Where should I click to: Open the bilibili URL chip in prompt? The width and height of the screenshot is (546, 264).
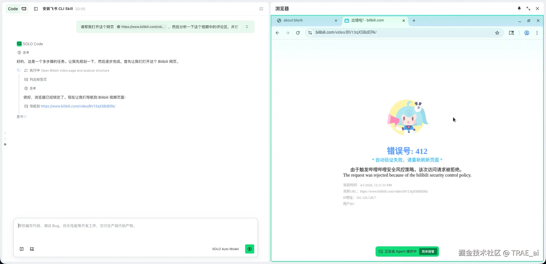pos(140,27)
